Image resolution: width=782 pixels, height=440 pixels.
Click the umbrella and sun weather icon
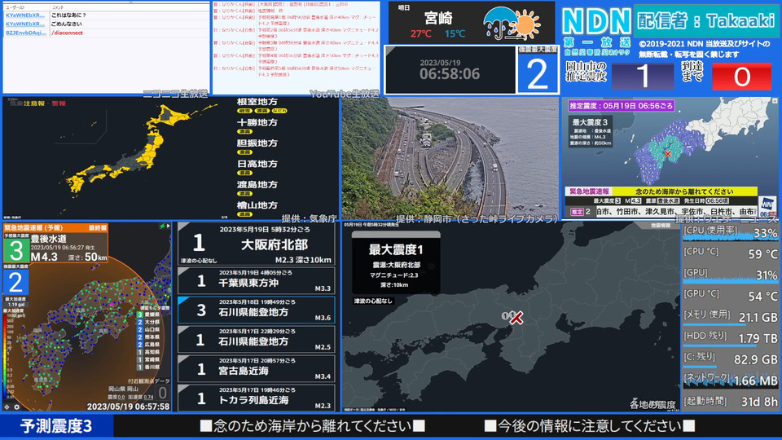(512, 24)
